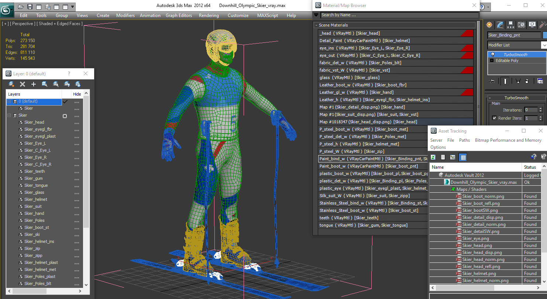The width and height of the screenshot is (547, 299).
Task: Open the Create command panel tab
Action: tap(489, 25)
